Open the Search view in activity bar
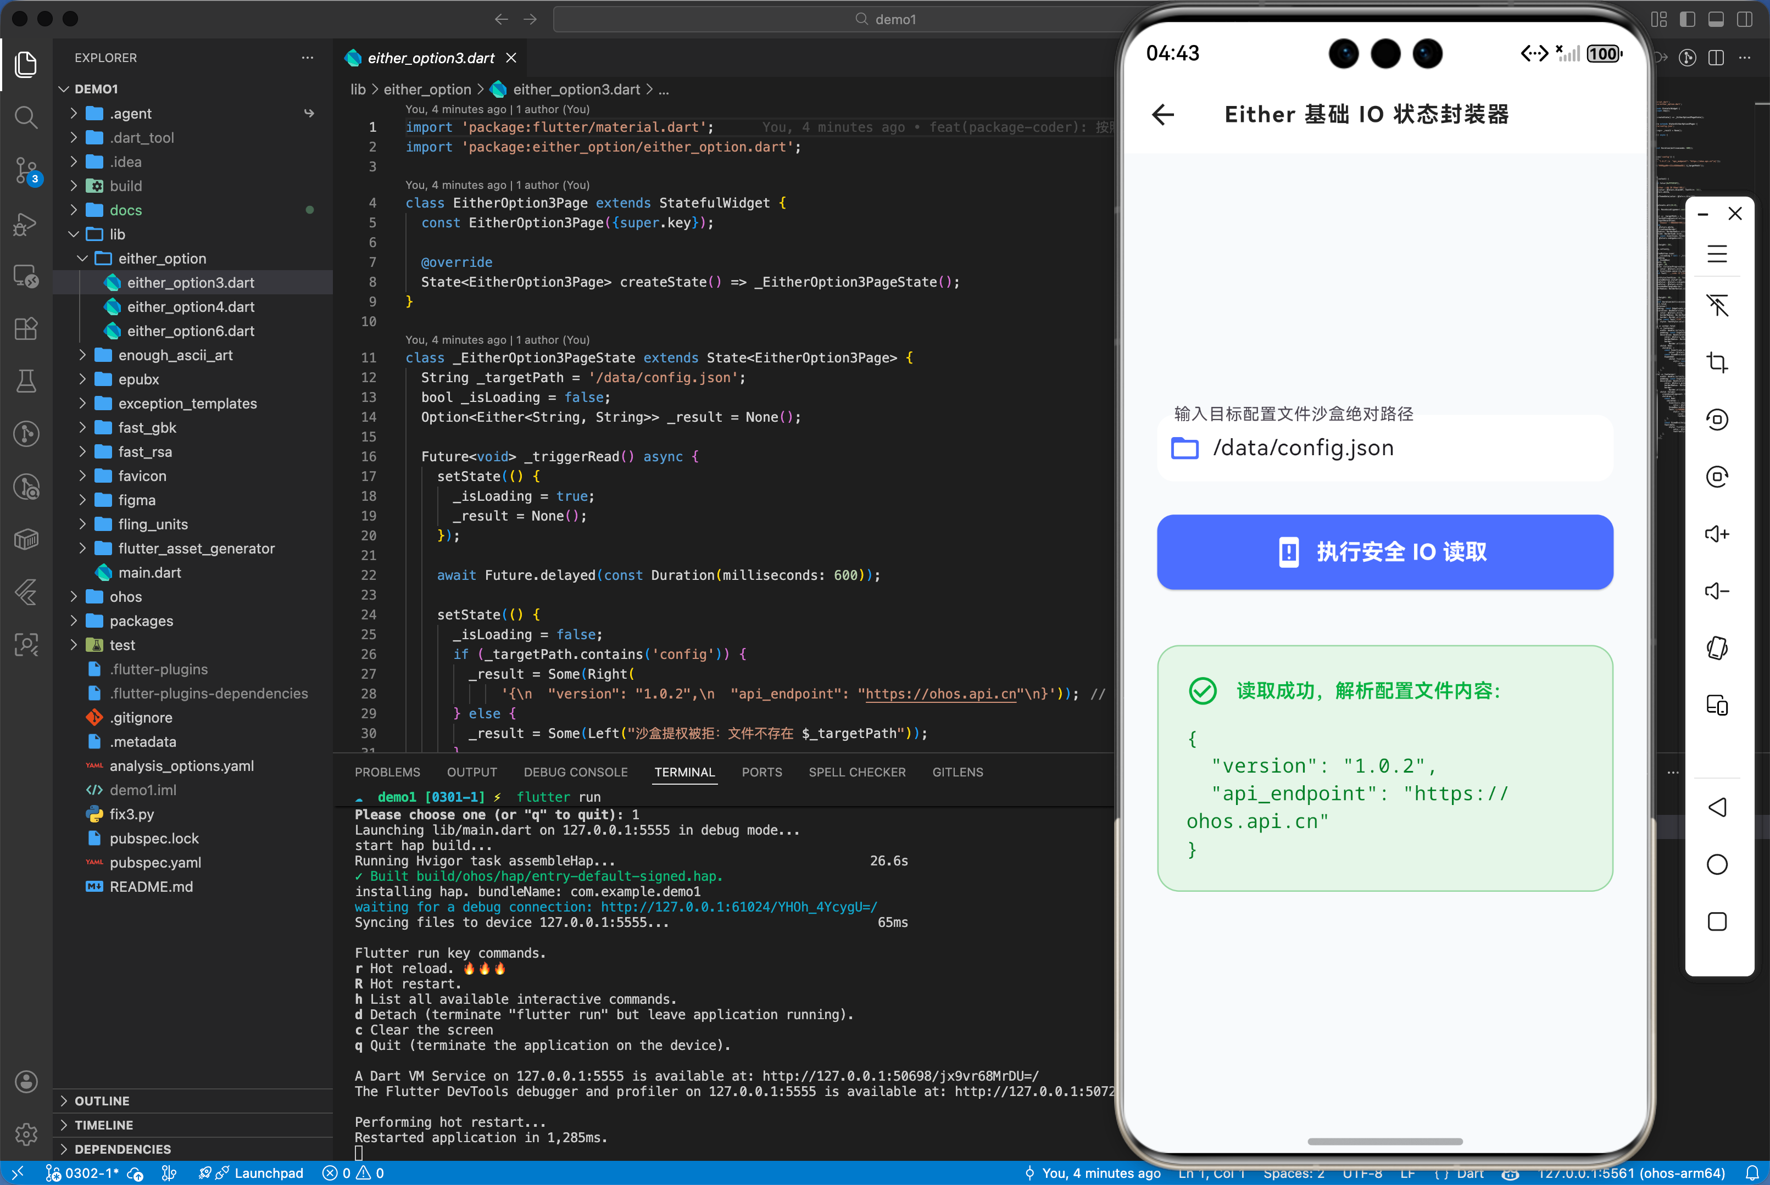Viewport: 1770px width, 1185px height. point(26,118)
